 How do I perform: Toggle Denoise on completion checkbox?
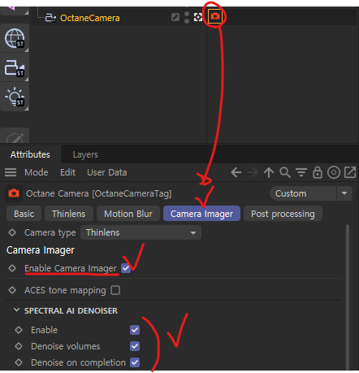[x=135, y=362]
